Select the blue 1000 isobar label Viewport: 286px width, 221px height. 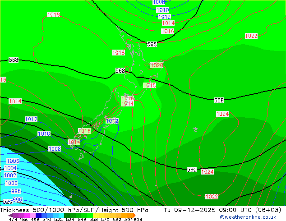coord(11,183)
